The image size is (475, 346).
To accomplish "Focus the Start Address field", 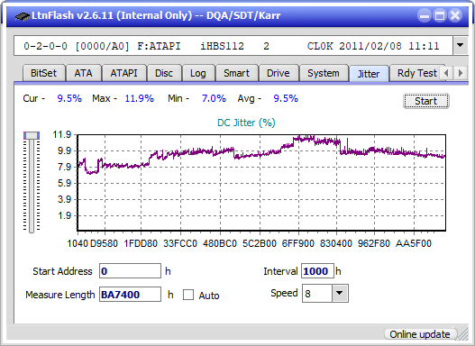I will tap(130, 271).
